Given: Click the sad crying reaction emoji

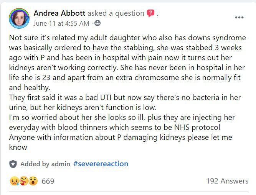Looking at the screenshot, I should (x=14, y=181).
